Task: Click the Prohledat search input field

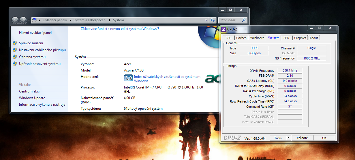Action: 230,20
